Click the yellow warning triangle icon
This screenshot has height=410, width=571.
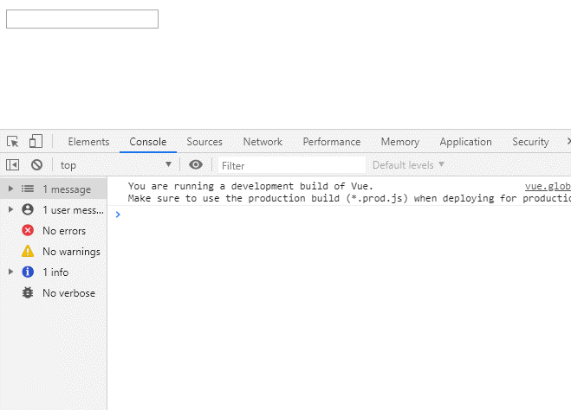click(x=28, y=251)
